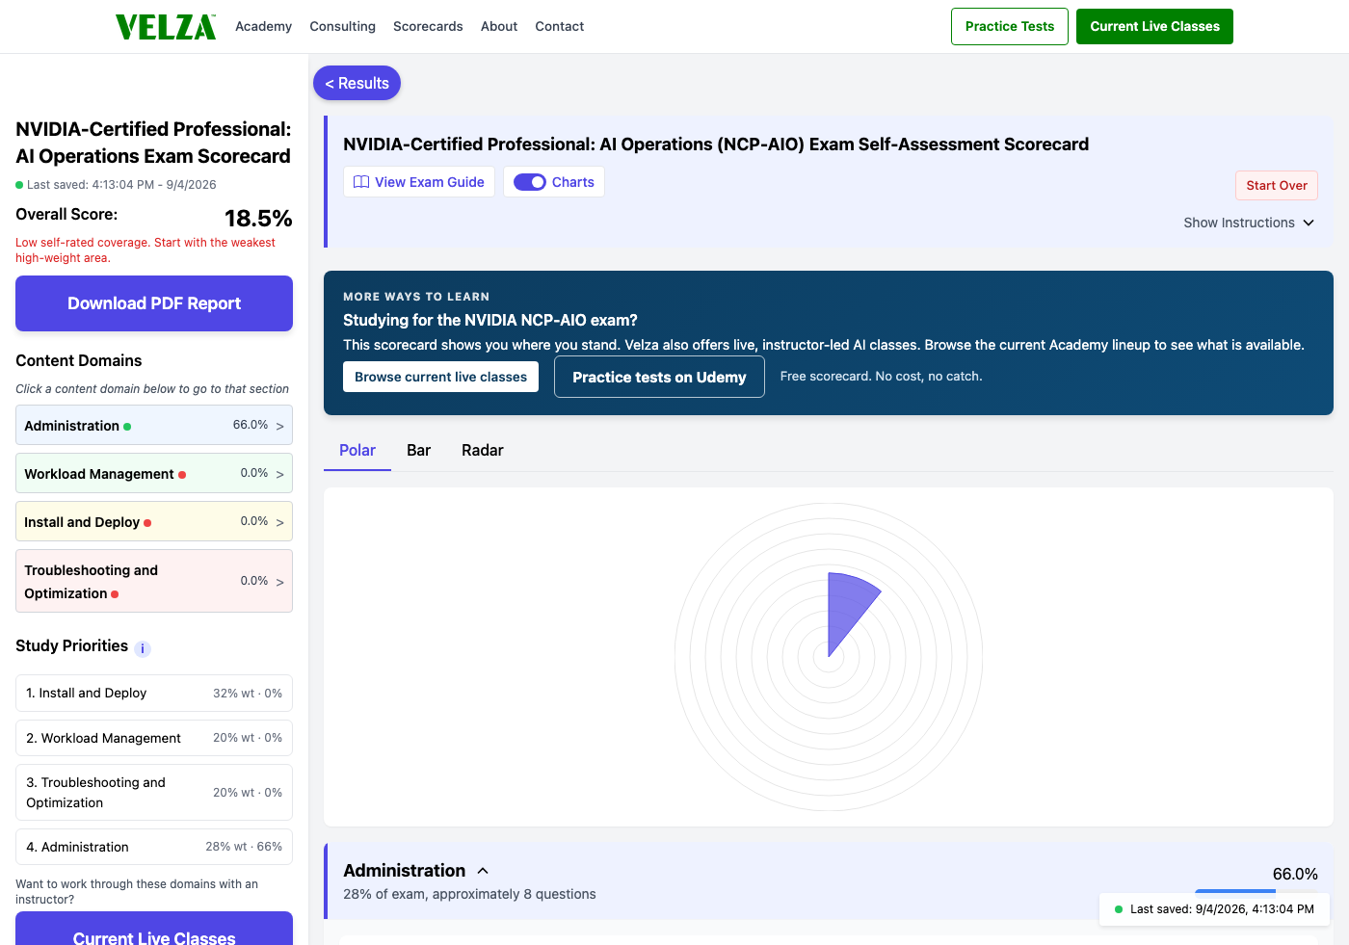Viewport: 1349px width, 945px height.
Task: Click 'Free scorecard. No cost, no catch.' text
Action: tap(881, 377)
